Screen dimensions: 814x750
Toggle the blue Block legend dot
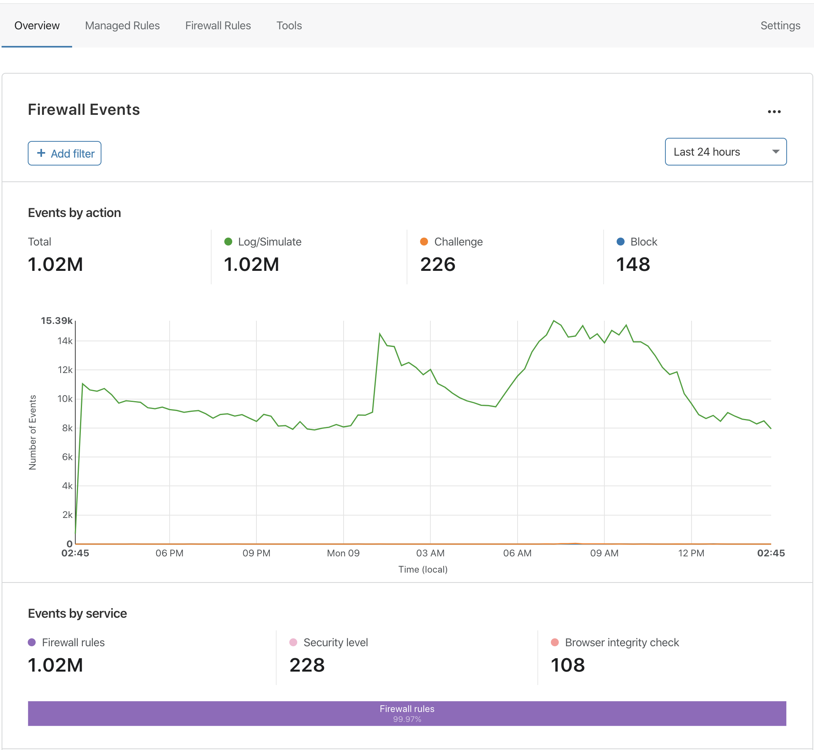point(620,242)
